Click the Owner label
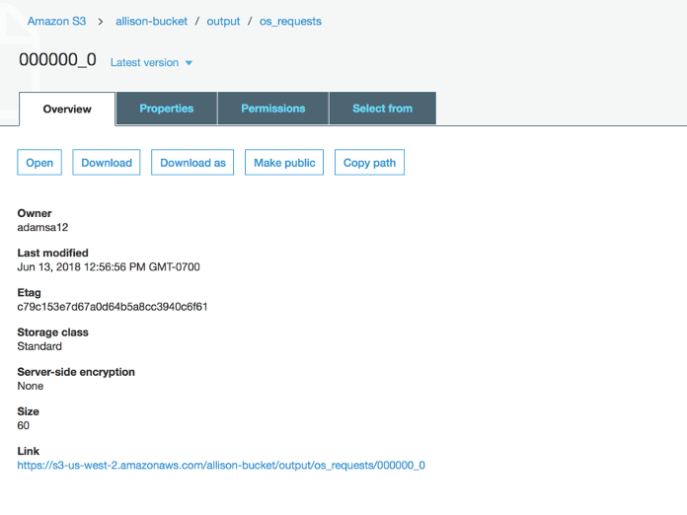 click(x=35, y=213)
